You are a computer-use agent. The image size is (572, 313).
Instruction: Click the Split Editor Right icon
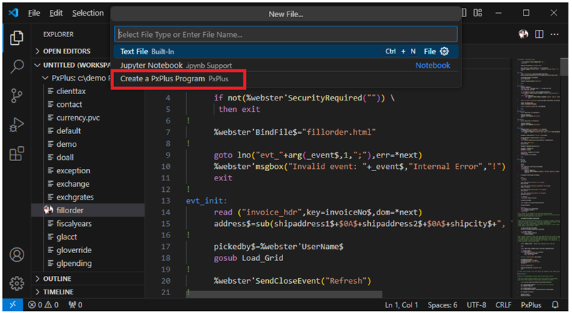(x=540, y=34)
